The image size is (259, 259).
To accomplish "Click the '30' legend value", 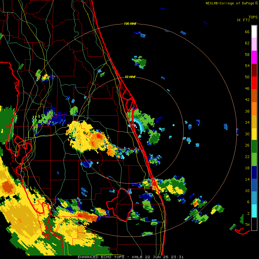I will [x=247, y=134].
